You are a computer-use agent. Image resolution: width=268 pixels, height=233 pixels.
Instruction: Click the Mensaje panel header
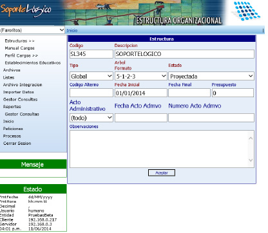point(33,164)
